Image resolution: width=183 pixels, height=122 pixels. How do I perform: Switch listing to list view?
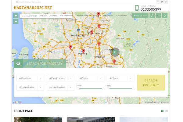click(x=167, y=111)
